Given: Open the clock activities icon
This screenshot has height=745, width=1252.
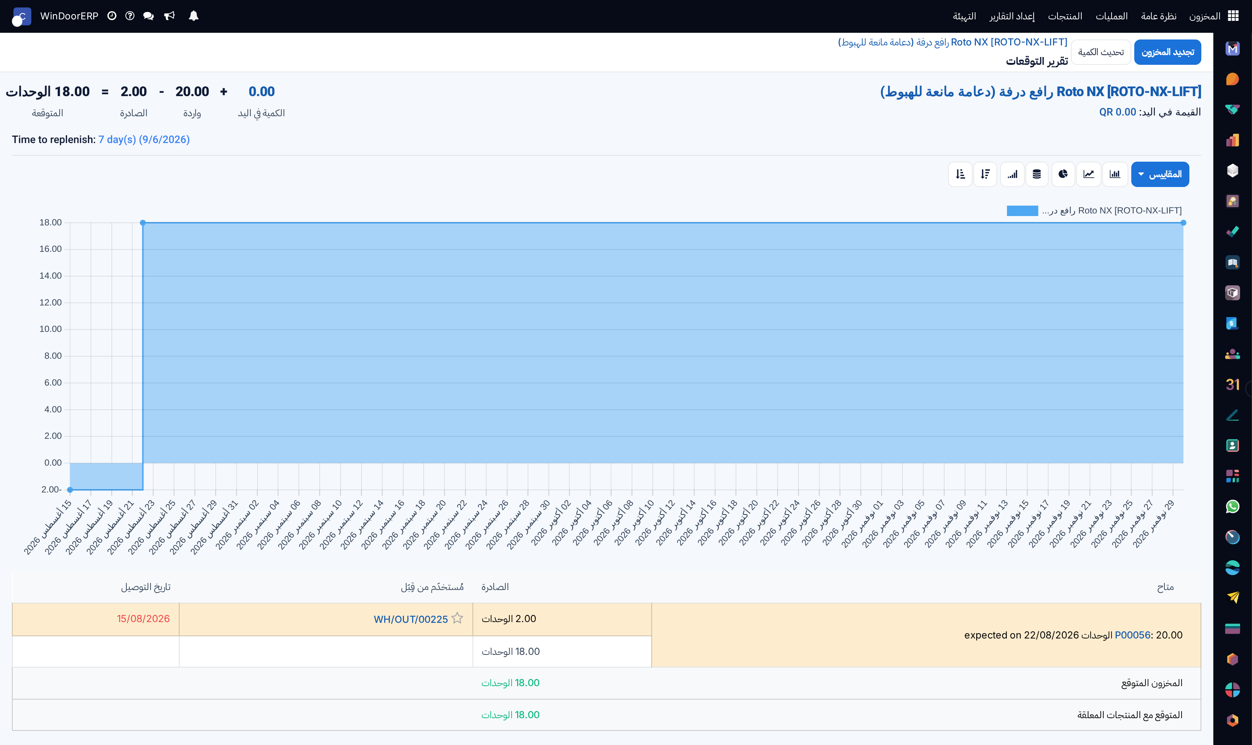Looking at the screenshot, I should point(111,16).
